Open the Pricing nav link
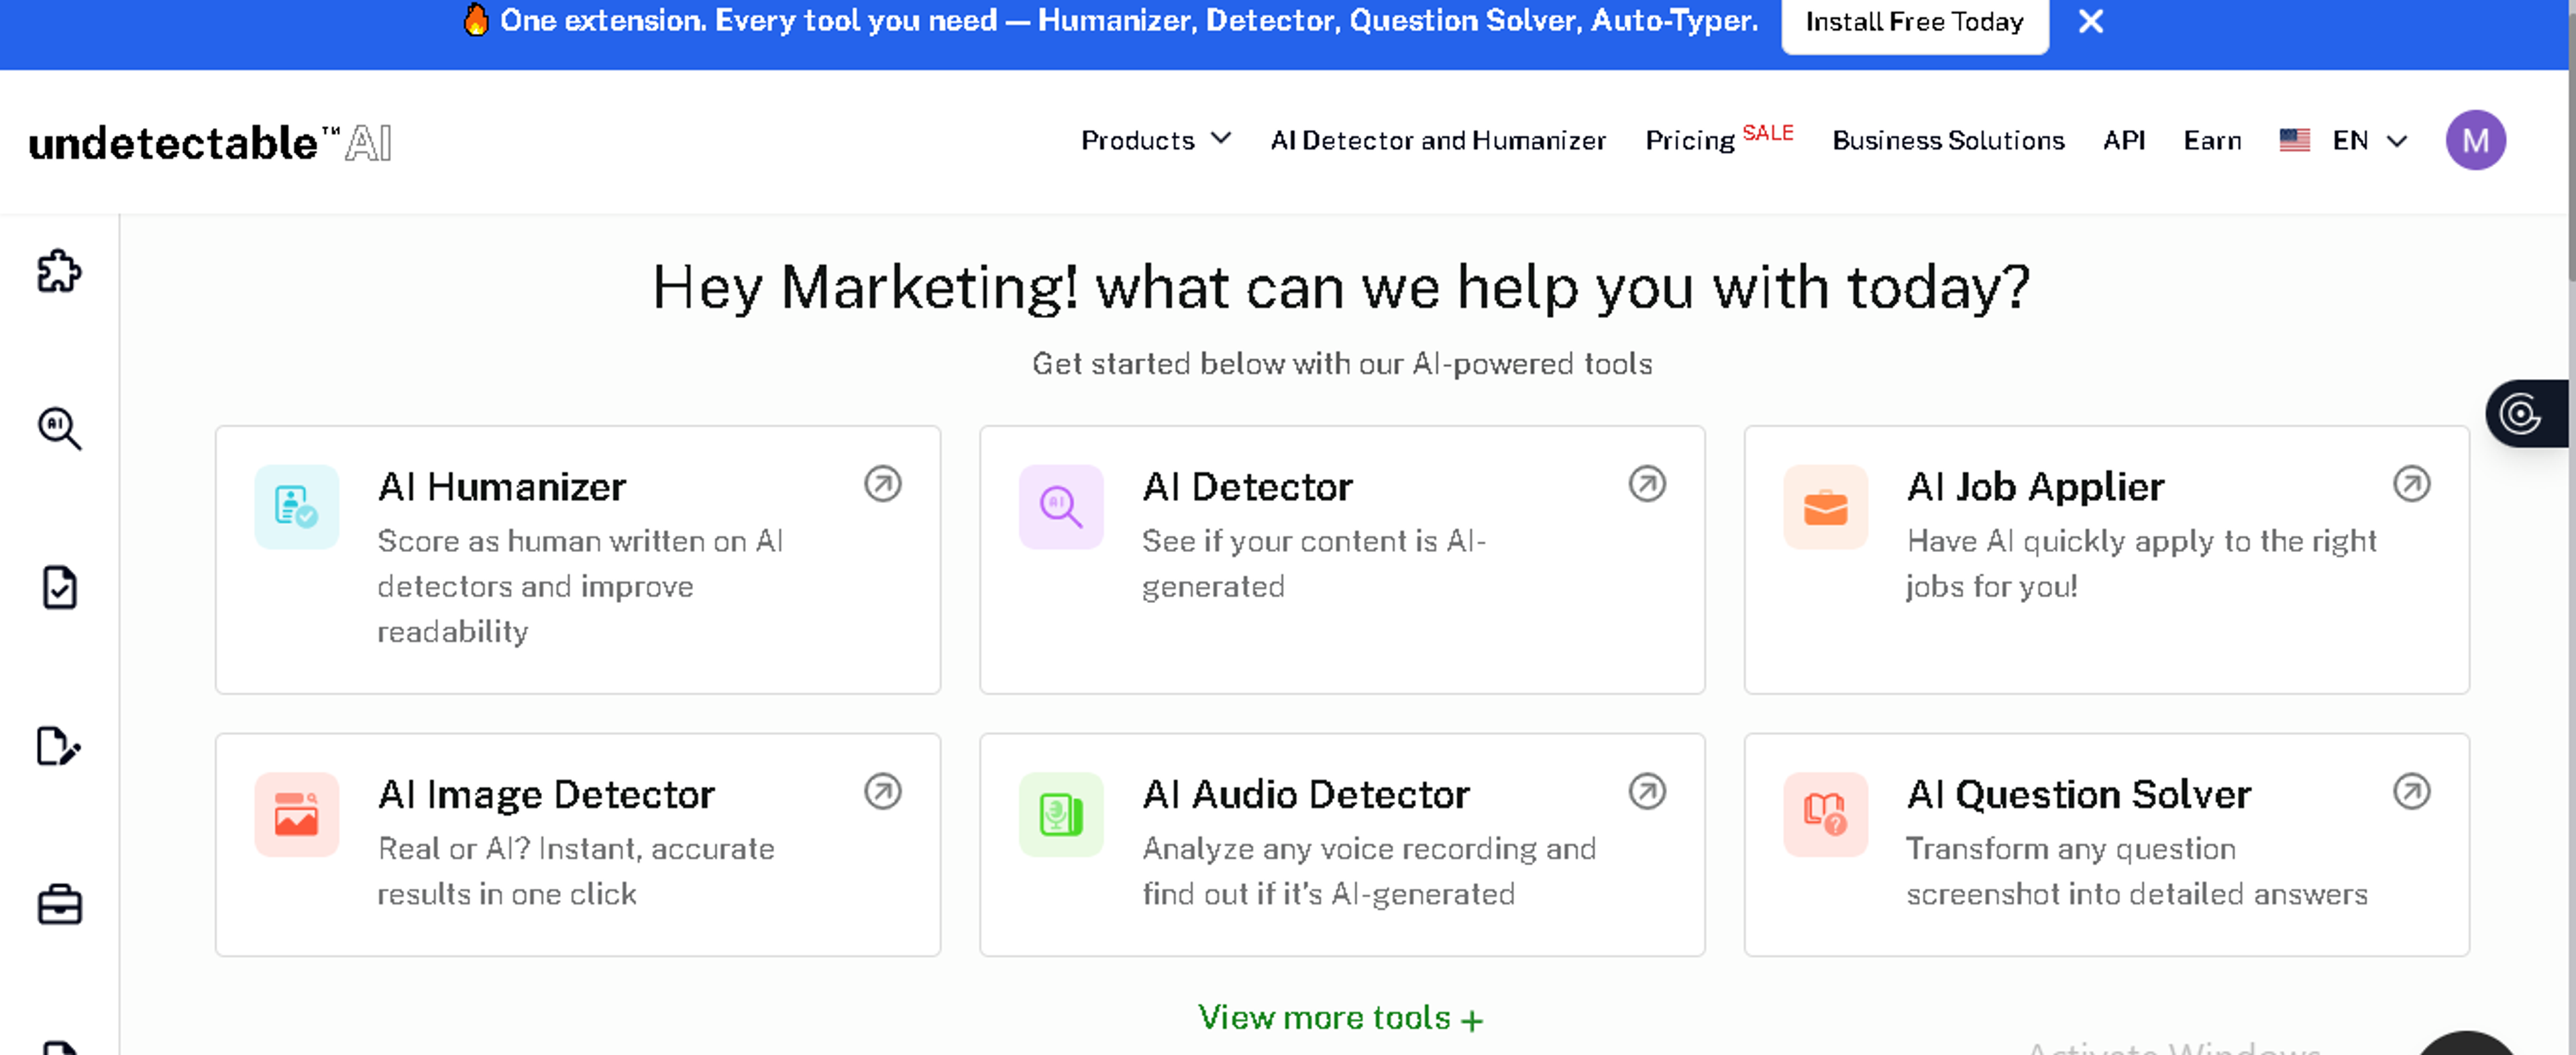Viewport: 2576px width, 1055px height. pos(1689,140)
